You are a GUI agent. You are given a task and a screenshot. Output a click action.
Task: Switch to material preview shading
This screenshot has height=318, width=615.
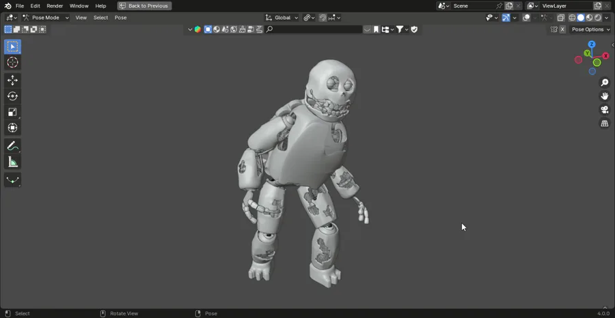(x=590, y=18)
